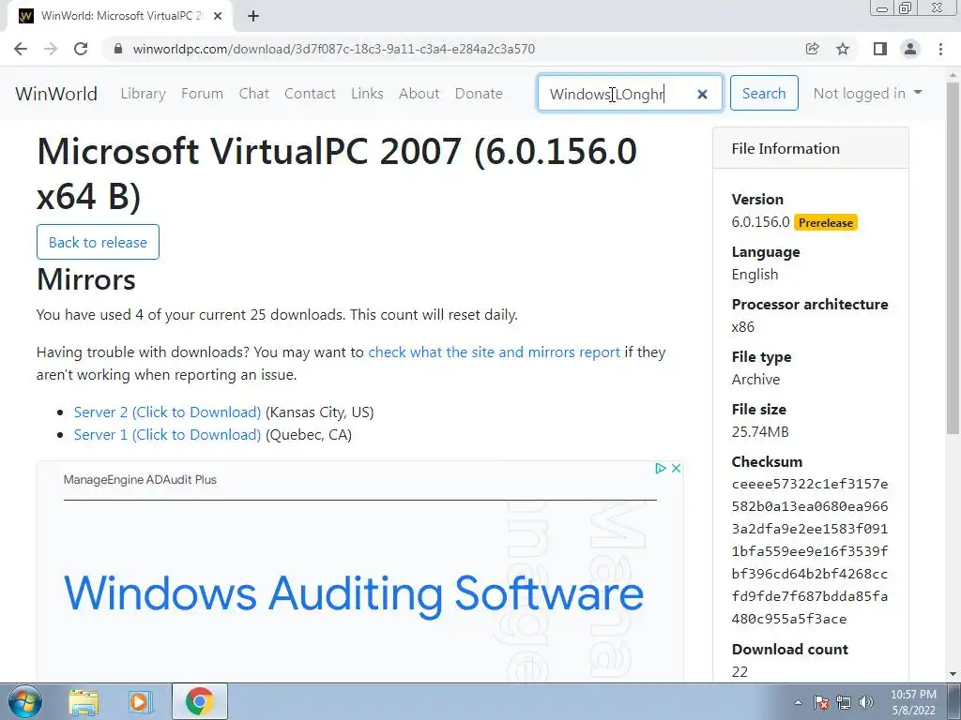961x720 pixels.
Task: Open Windows Explorer from taskbar
Action: [84, 702]
